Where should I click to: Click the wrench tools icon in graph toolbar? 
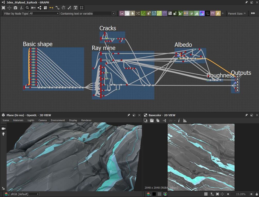pyautogui.click(x=70, y=8)
